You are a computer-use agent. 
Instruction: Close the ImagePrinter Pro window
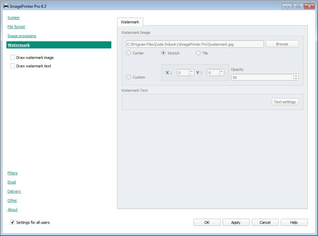tap(309, 6)
